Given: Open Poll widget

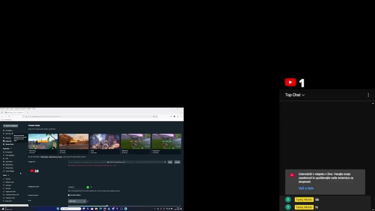Looking at the screenshot, I should (6, 159).
